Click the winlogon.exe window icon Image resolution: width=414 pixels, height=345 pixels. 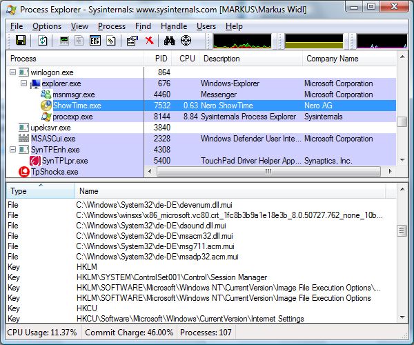[x=23, y=72]
